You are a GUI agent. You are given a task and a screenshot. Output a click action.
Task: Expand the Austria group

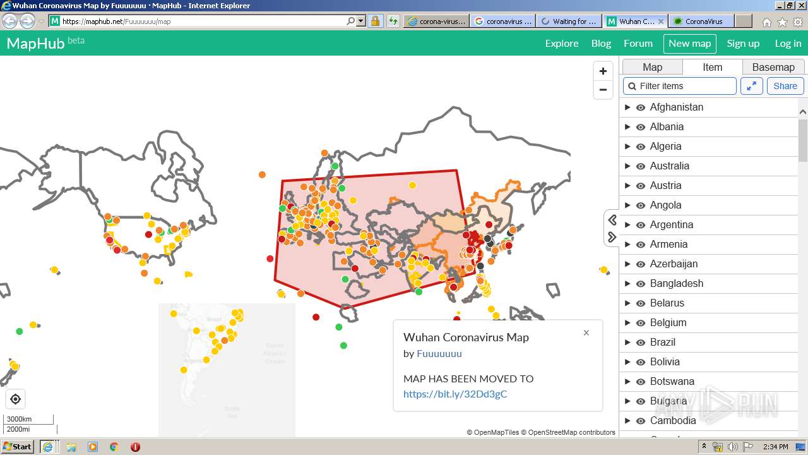(627, 186)
